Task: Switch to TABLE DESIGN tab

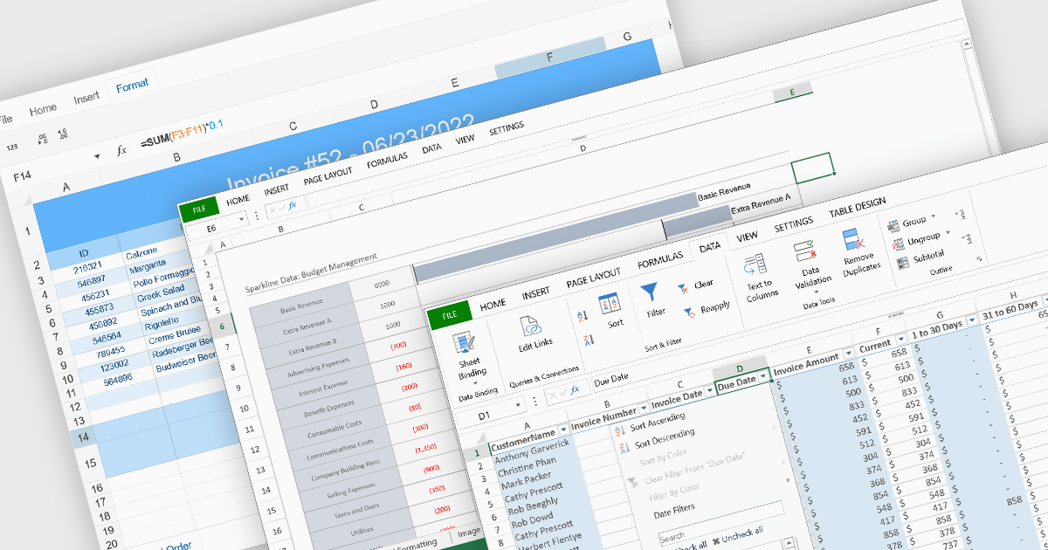Action: [x=857, y=208]
